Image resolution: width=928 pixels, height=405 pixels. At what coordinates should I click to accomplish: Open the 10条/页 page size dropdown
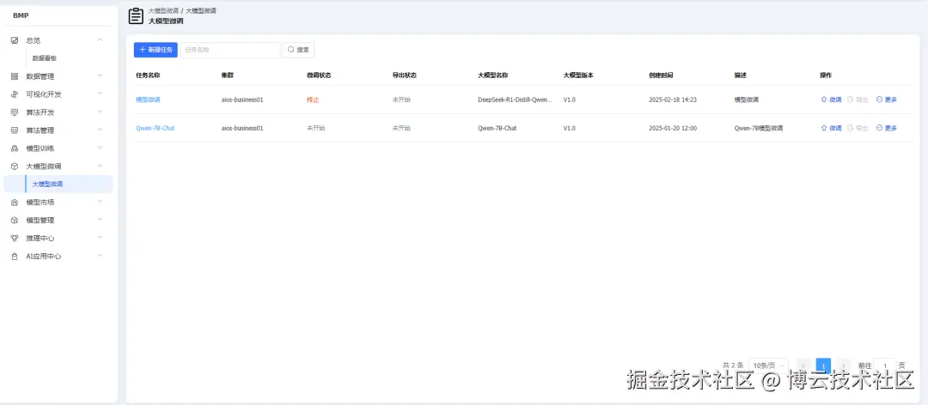[x=768, y=366]
